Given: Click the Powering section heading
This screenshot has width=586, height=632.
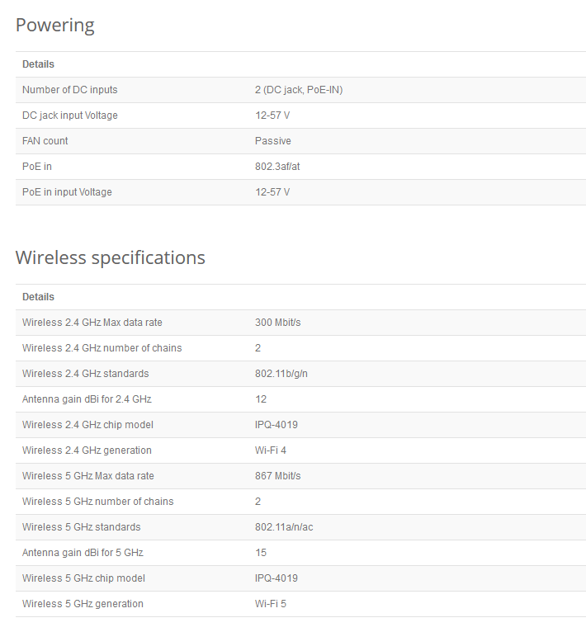Looking at the screenshot, I should (x=55, y=26).
